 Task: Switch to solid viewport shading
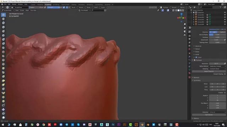[178, 10]
